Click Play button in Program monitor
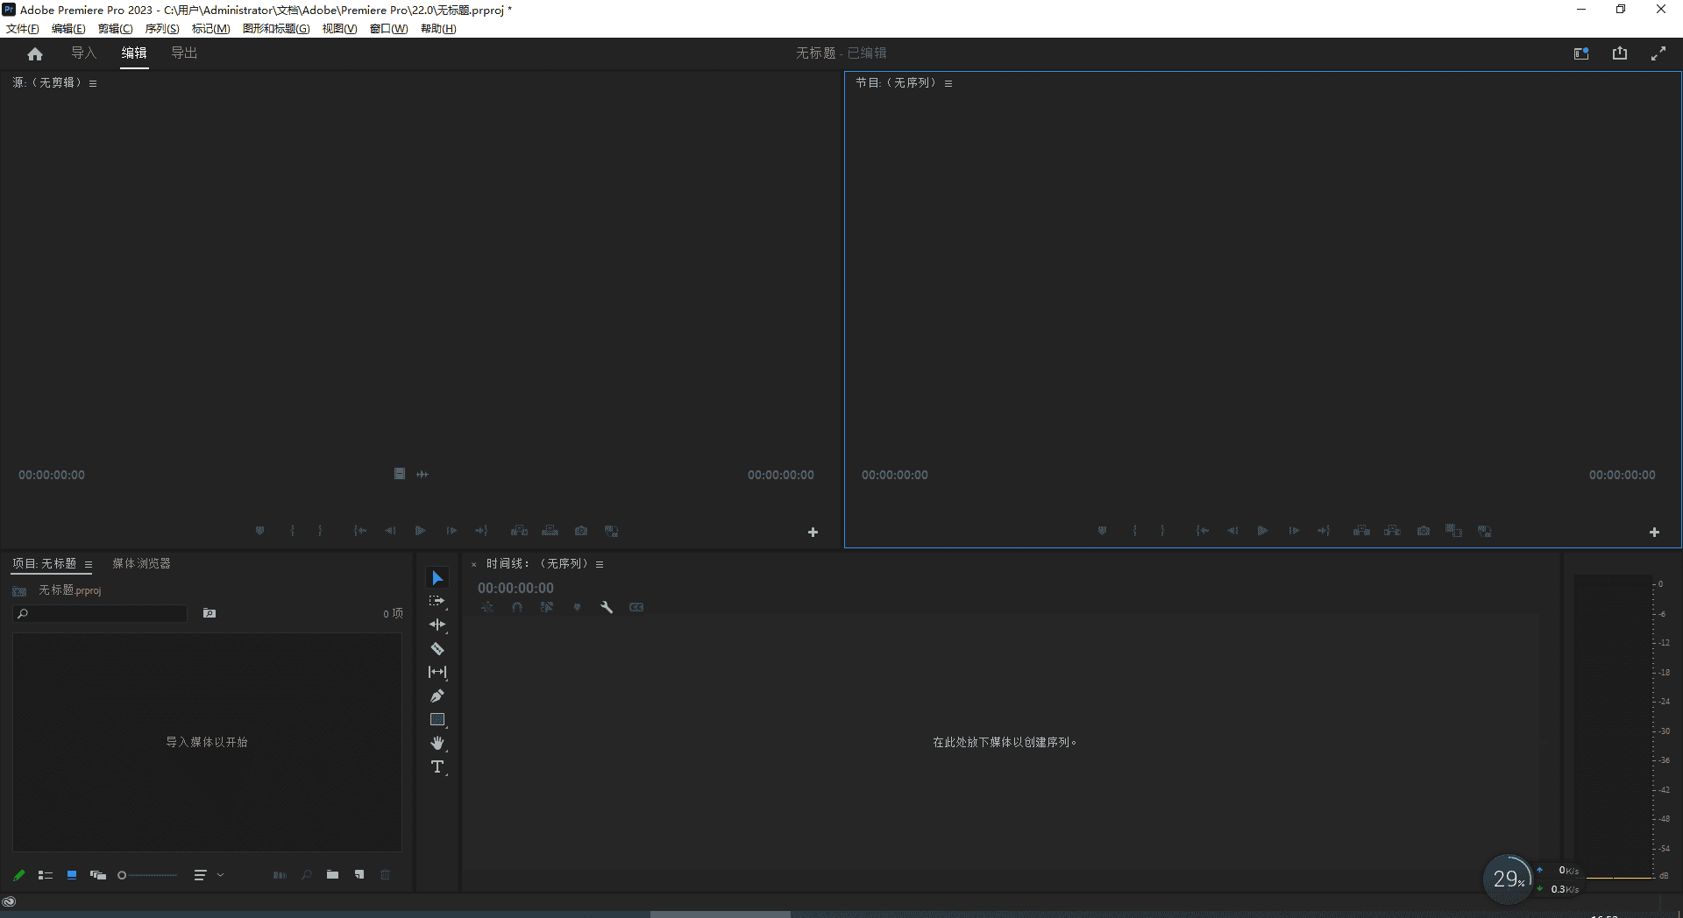Screen dimensions: 1683x918 tap(1263, 531)
